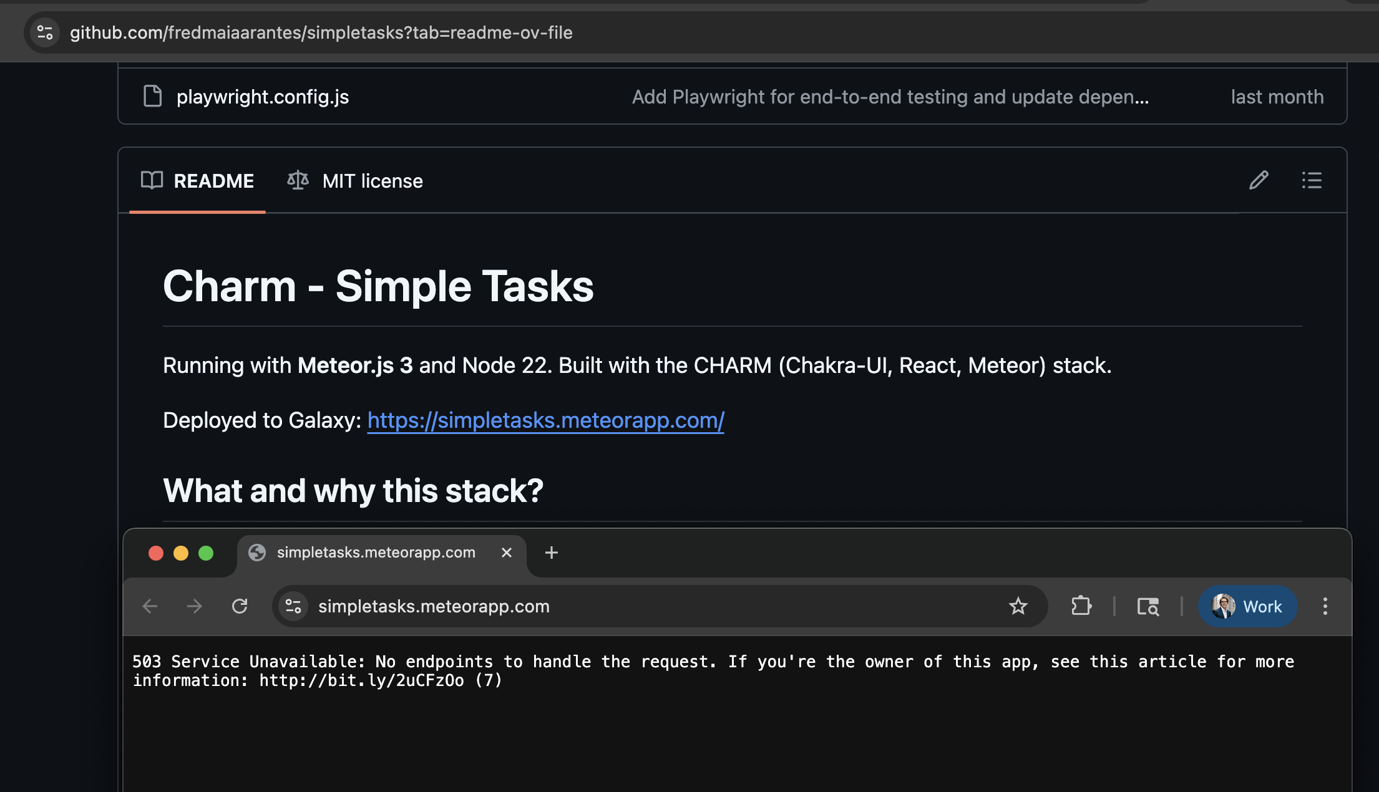Open the Work profile button
1379x792 pixels.
coord(1247,606)
